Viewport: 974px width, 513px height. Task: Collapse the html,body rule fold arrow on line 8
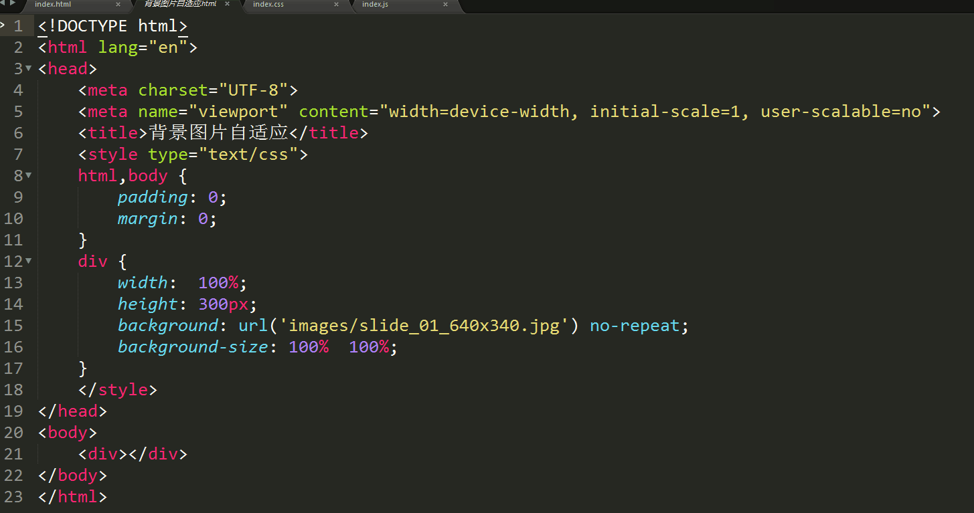(x=28, y=175)
